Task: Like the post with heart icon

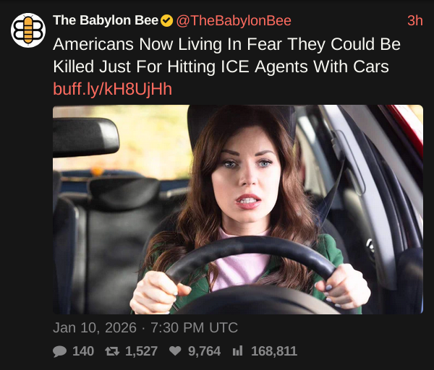Action: click(x=175, y=351)
